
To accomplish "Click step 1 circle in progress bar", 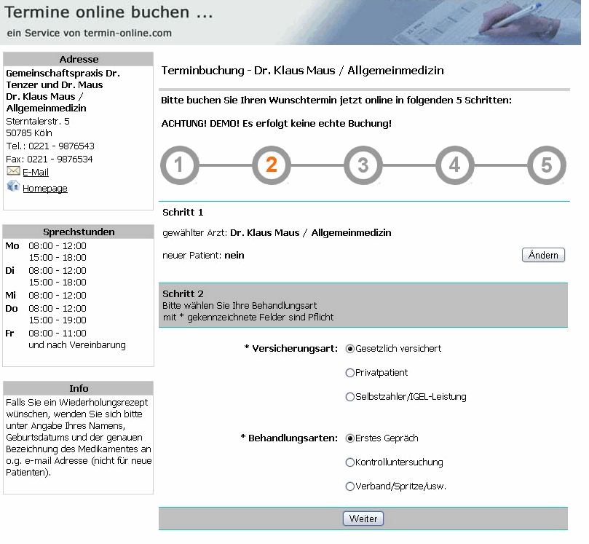I will coord(179,165).
